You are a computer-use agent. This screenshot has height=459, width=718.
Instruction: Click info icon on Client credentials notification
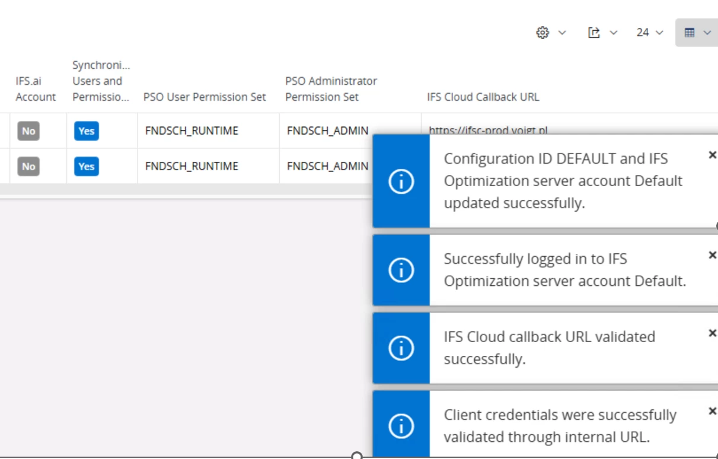point(401,426)
